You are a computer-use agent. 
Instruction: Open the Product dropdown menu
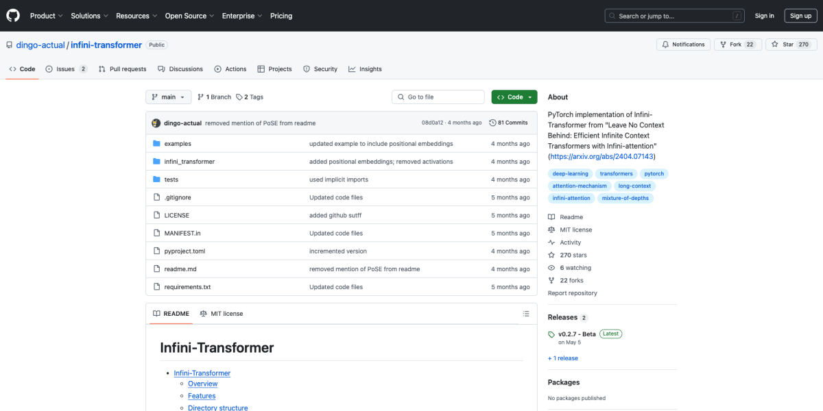[x=47, y=16]
